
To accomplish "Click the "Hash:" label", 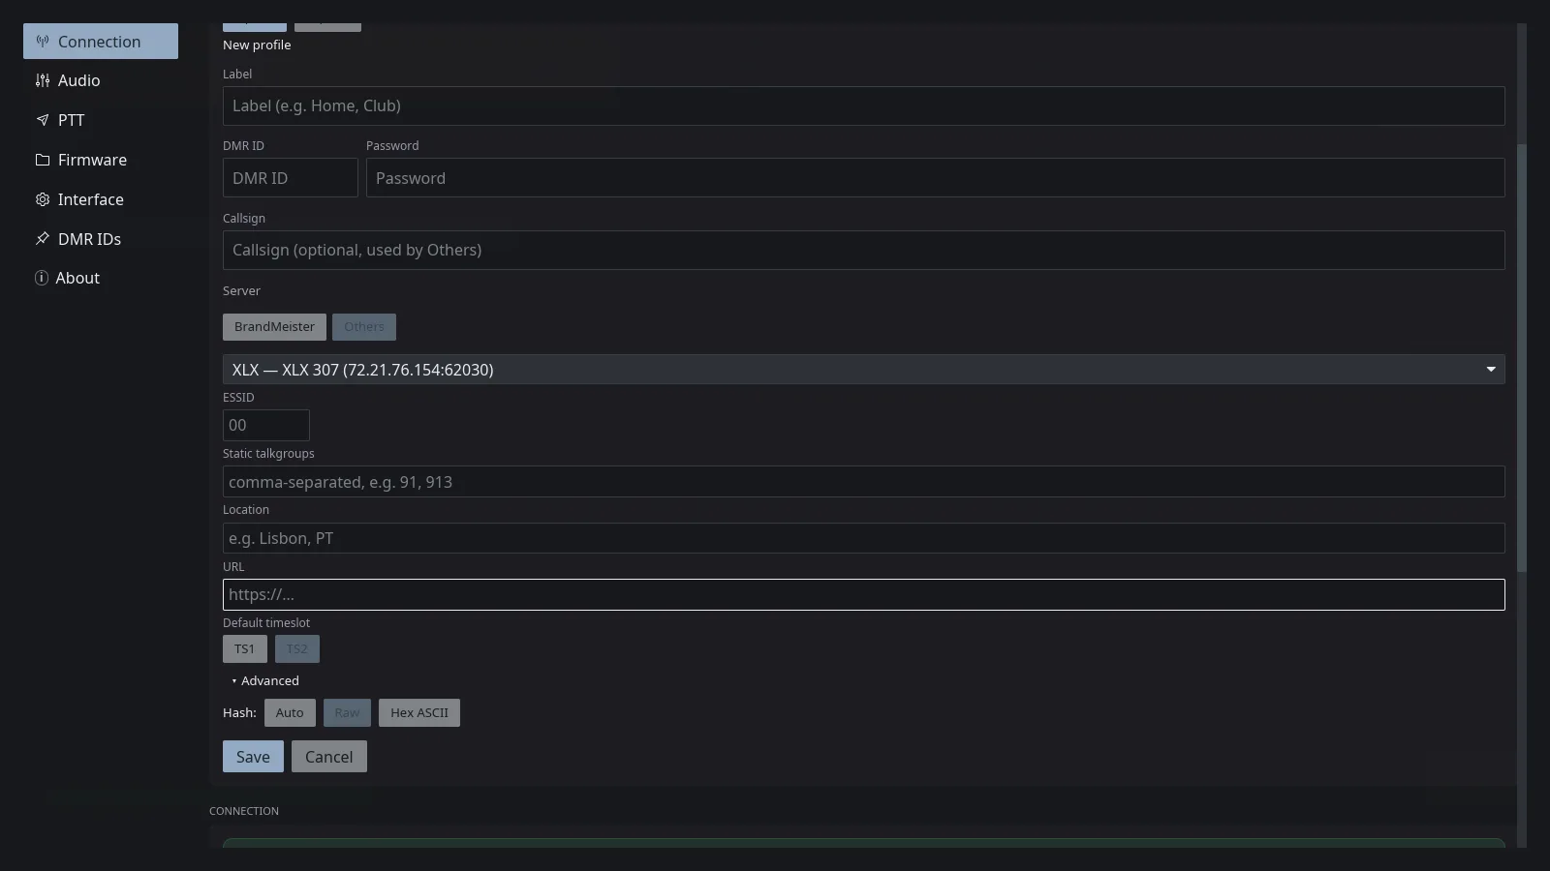I will pos(239,713).
